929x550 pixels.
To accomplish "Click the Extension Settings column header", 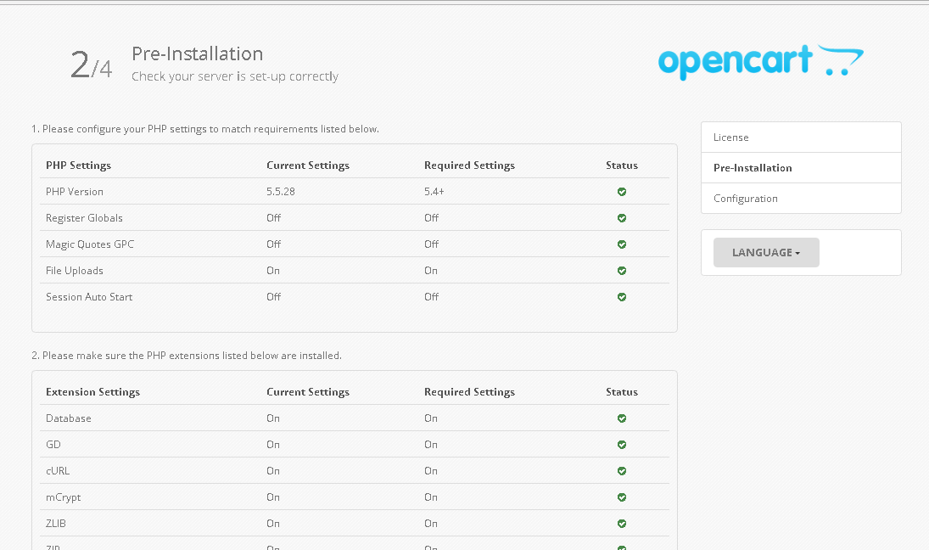I will coord(92,392).
